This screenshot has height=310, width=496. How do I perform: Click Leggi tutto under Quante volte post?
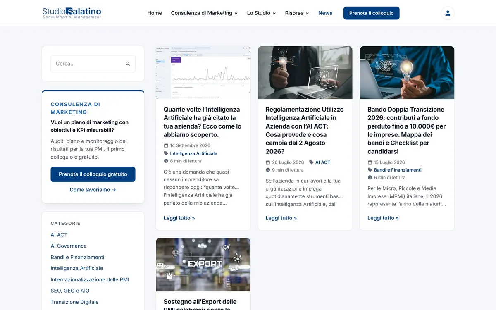point(179,218)
